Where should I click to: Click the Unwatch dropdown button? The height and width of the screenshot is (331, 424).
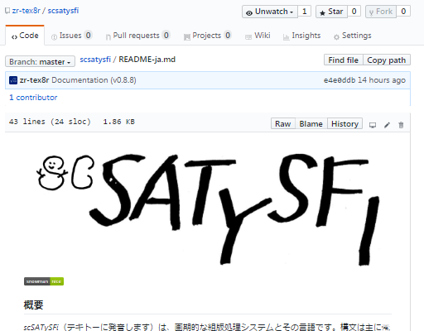tap(270, 12)
